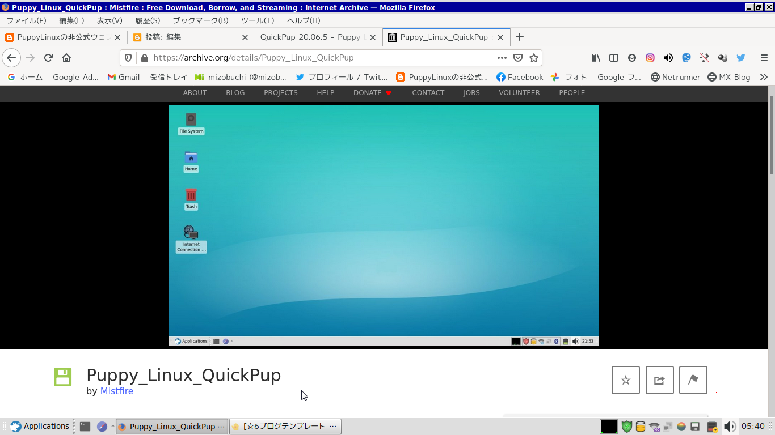The image size is (775, 435).
Task: Click DONATE in the archive.org navigation
Action: pyautogui.click(x=367, y=92)
